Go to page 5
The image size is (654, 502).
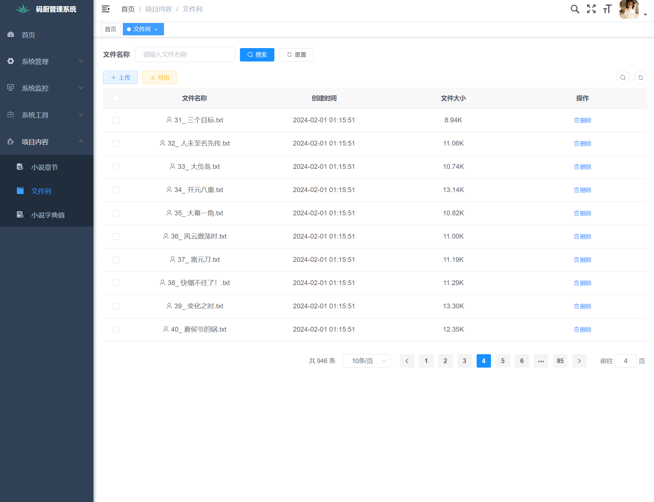(x=503, y=361)
